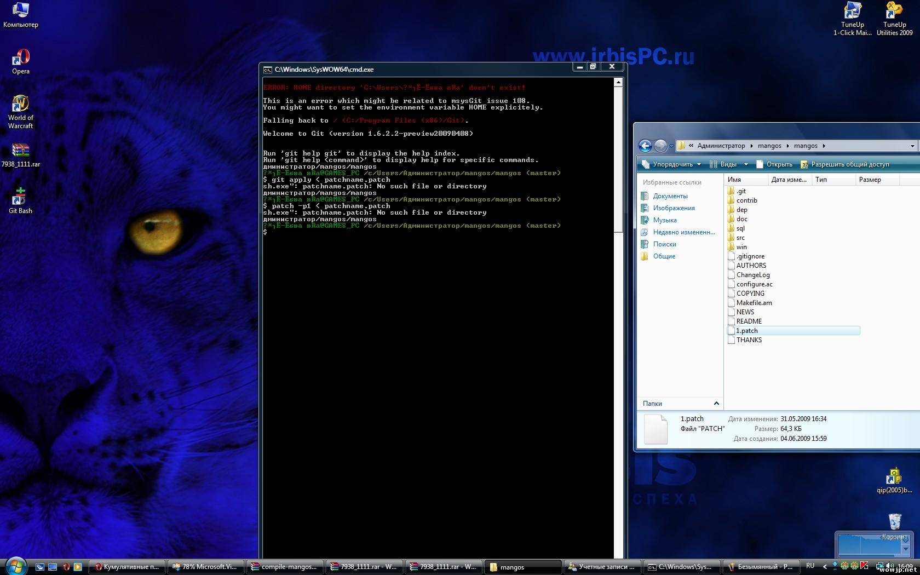Select the AUTHORS file
The height and width of the screenshot is (575, 920).
coord(747,266)
